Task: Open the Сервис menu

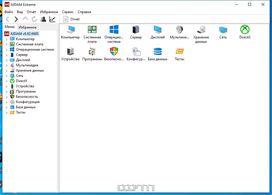Action: tap(67, 12)
